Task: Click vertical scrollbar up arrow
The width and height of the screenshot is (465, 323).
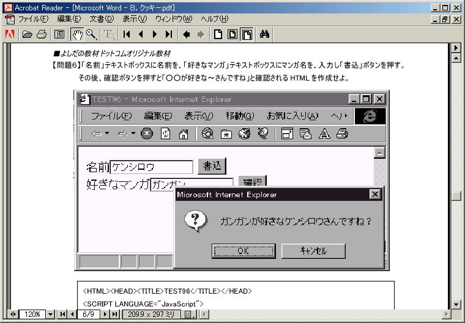Action: coord(456,58)
